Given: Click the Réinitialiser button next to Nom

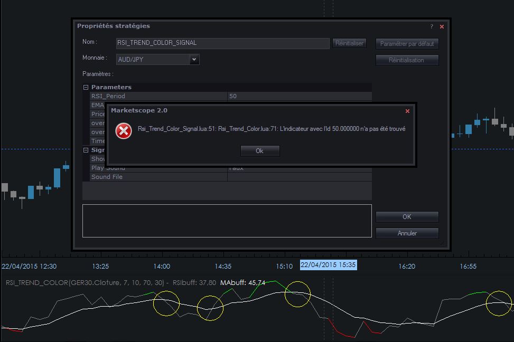Looking at the screenshot, I should (x=349, y=43).
